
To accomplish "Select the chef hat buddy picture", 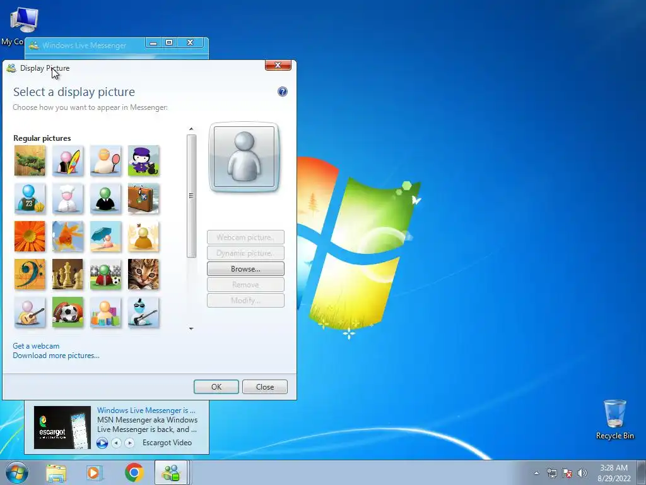I will (x=68, y=199).
